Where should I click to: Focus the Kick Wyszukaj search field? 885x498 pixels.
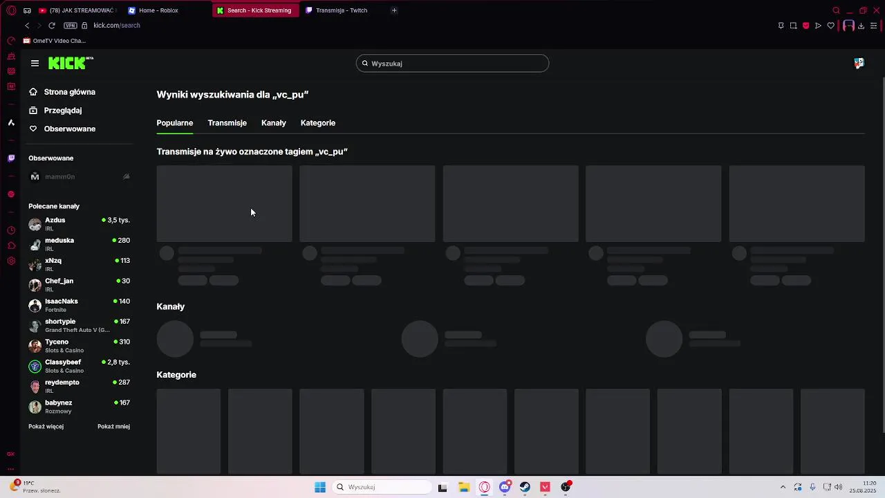pyautogui.click(x=453, y=63)
